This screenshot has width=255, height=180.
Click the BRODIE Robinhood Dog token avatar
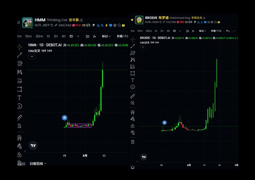(x=139, y=20)
